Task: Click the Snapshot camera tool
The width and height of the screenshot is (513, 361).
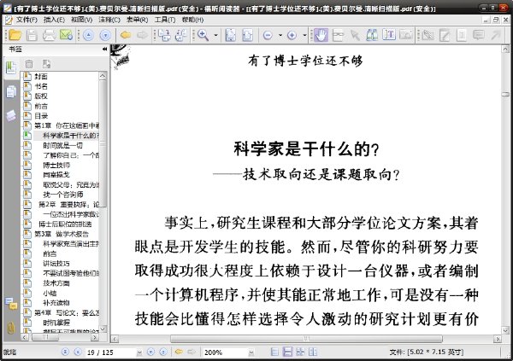Action: [x=406, y=35]
